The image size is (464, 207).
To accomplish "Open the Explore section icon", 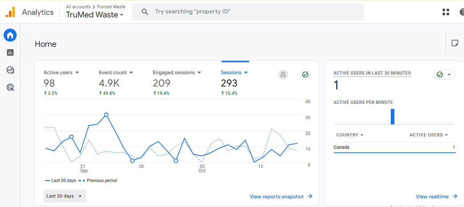I will pos(10,70).
